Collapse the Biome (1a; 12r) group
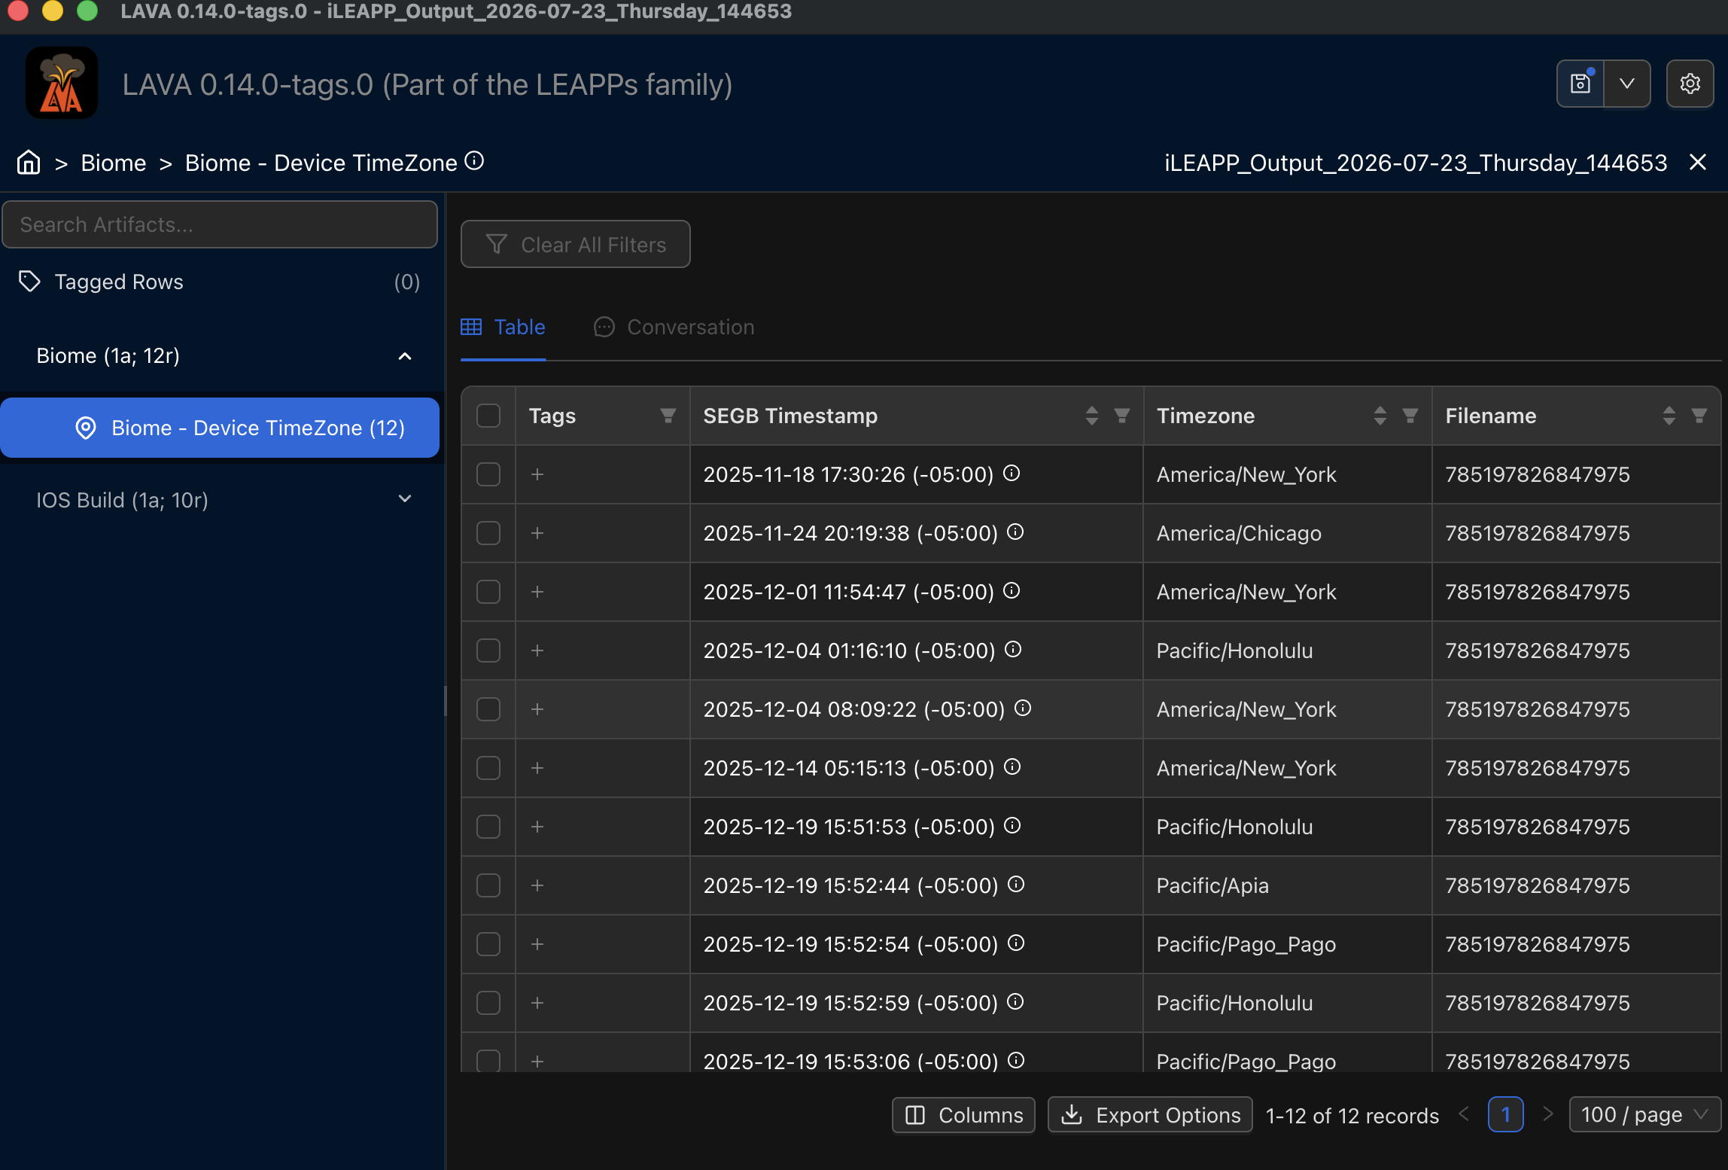The height and width of the screenshot is (1170, 1728). coord(405,356)
